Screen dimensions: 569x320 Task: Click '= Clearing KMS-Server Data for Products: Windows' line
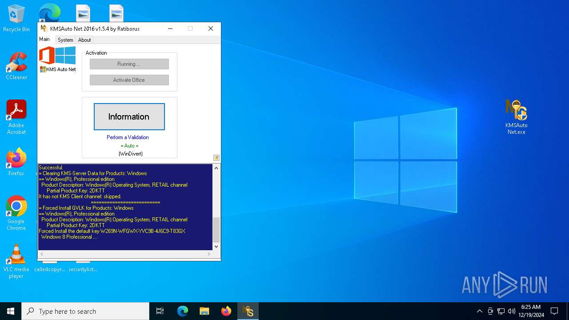point(93,173)
